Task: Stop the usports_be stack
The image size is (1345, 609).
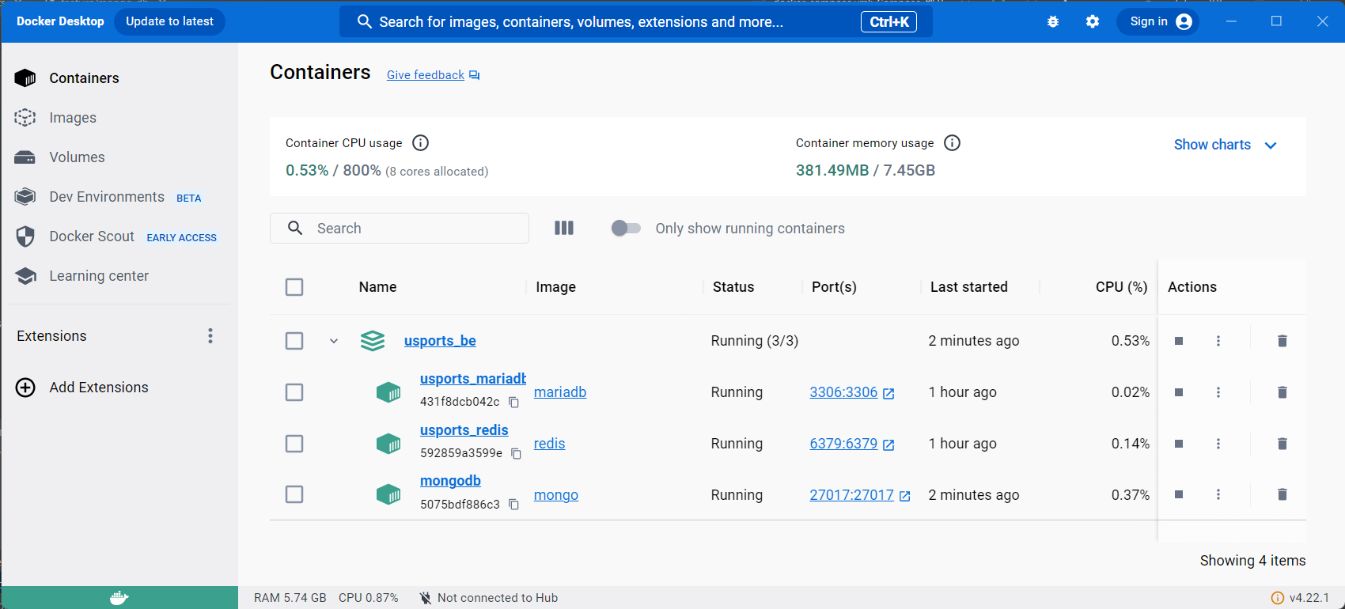Action: pos(1179,341)
